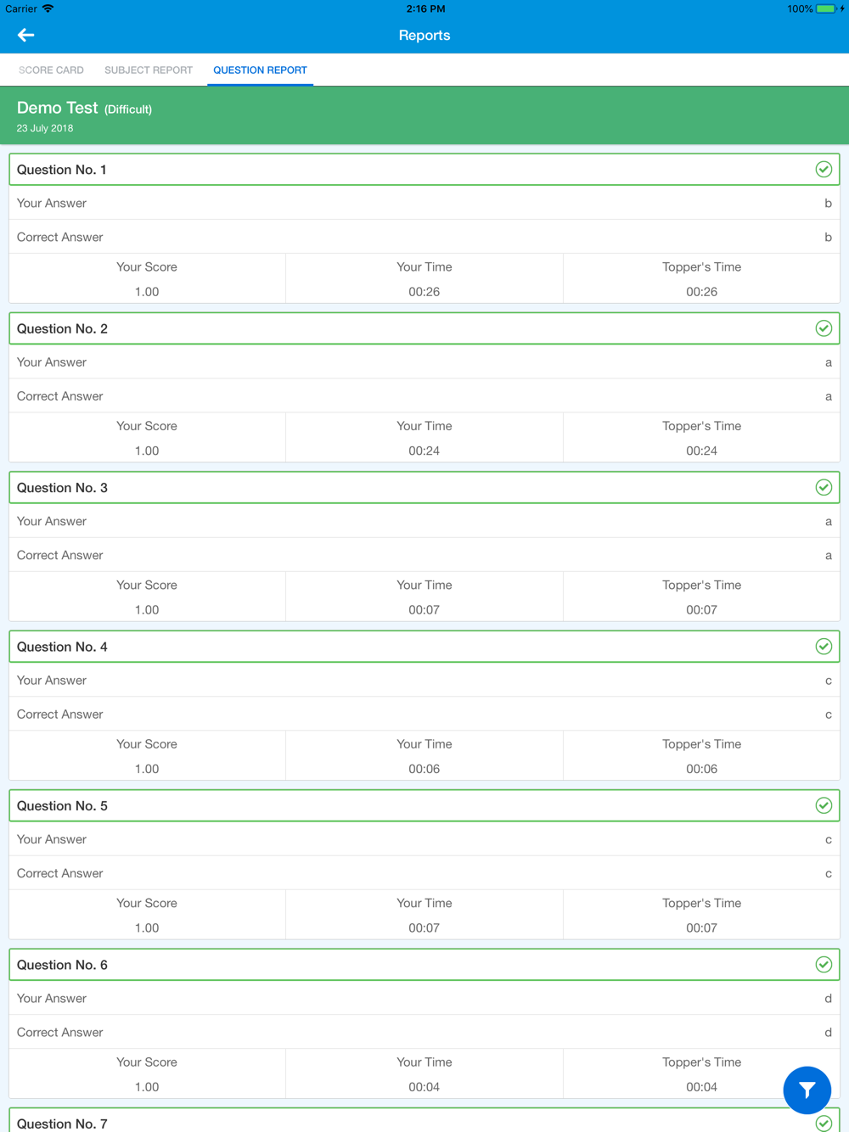Tap the back arrow in the header
Screen dimensions: 849x1132
25,35
